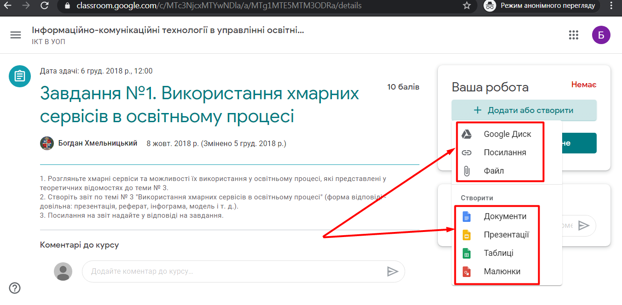Viewport: 622px width, 305px height.
Task: Click the 8 жовт. 2018 р. date
Action: (172, 143)
